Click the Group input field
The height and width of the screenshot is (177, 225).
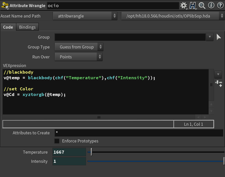click(x=130, y=37)
